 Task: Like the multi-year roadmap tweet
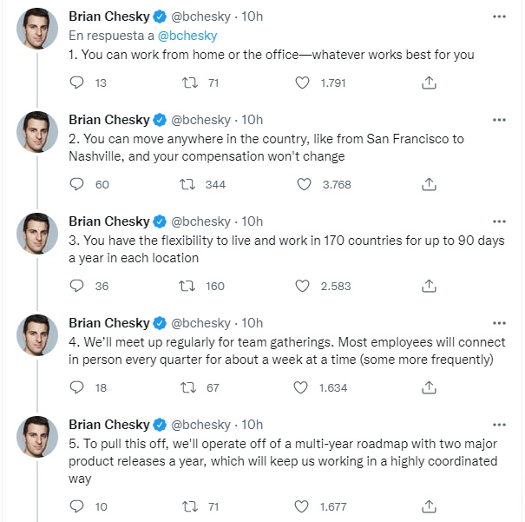(x=303, y=506)
